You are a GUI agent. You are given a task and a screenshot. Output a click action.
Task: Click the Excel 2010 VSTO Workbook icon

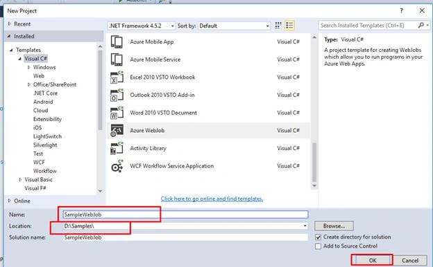click(117, 77)
